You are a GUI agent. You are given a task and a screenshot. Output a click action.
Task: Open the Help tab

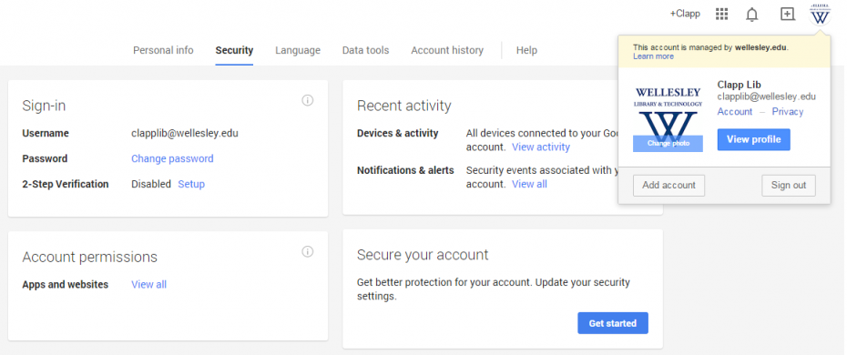526,50
